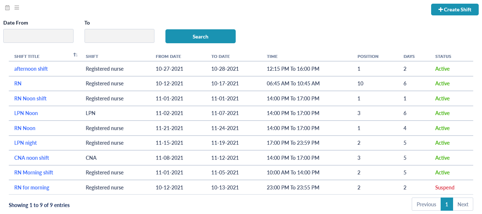Open the CNA noon shift link
This screenshot has width=482, height=214.
click(x=31, y=158)
